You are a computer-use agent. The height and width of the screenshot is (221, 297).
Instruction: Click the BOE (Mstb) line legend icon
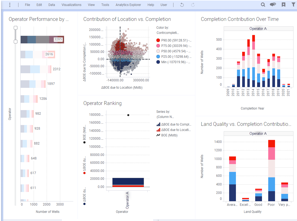pyautogui.click(x=158, y=135)
